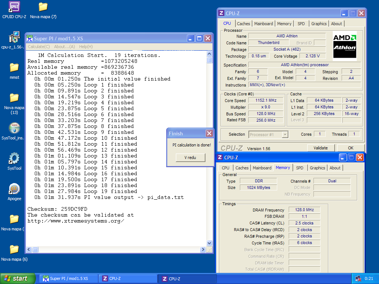
Task: Click the taskbar clock showing 0:21
Action: point(369,279)
